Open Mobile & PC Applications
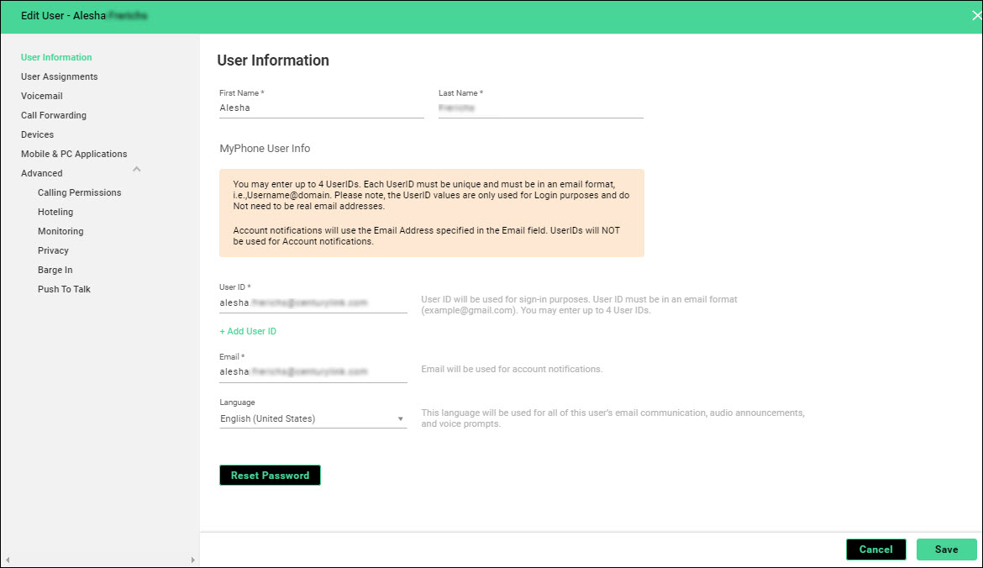 click(x=74, y=154)
